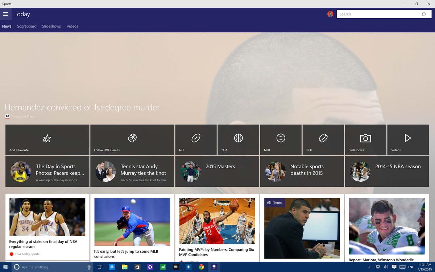This screenshot has height=272, width=435.
Task: Click inside the Search input field
Action: [x=377, y=14]
